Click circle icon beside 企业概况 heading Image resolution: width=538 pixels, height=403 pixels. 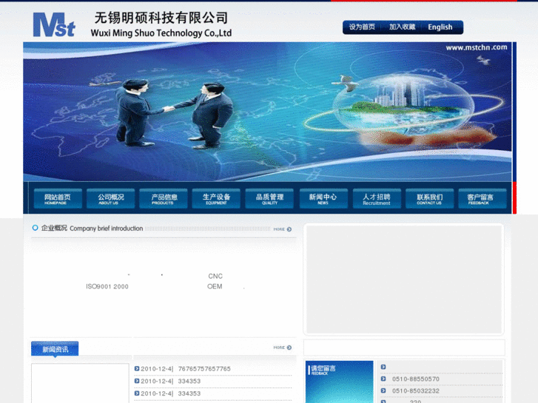click(x=35, y=228)
